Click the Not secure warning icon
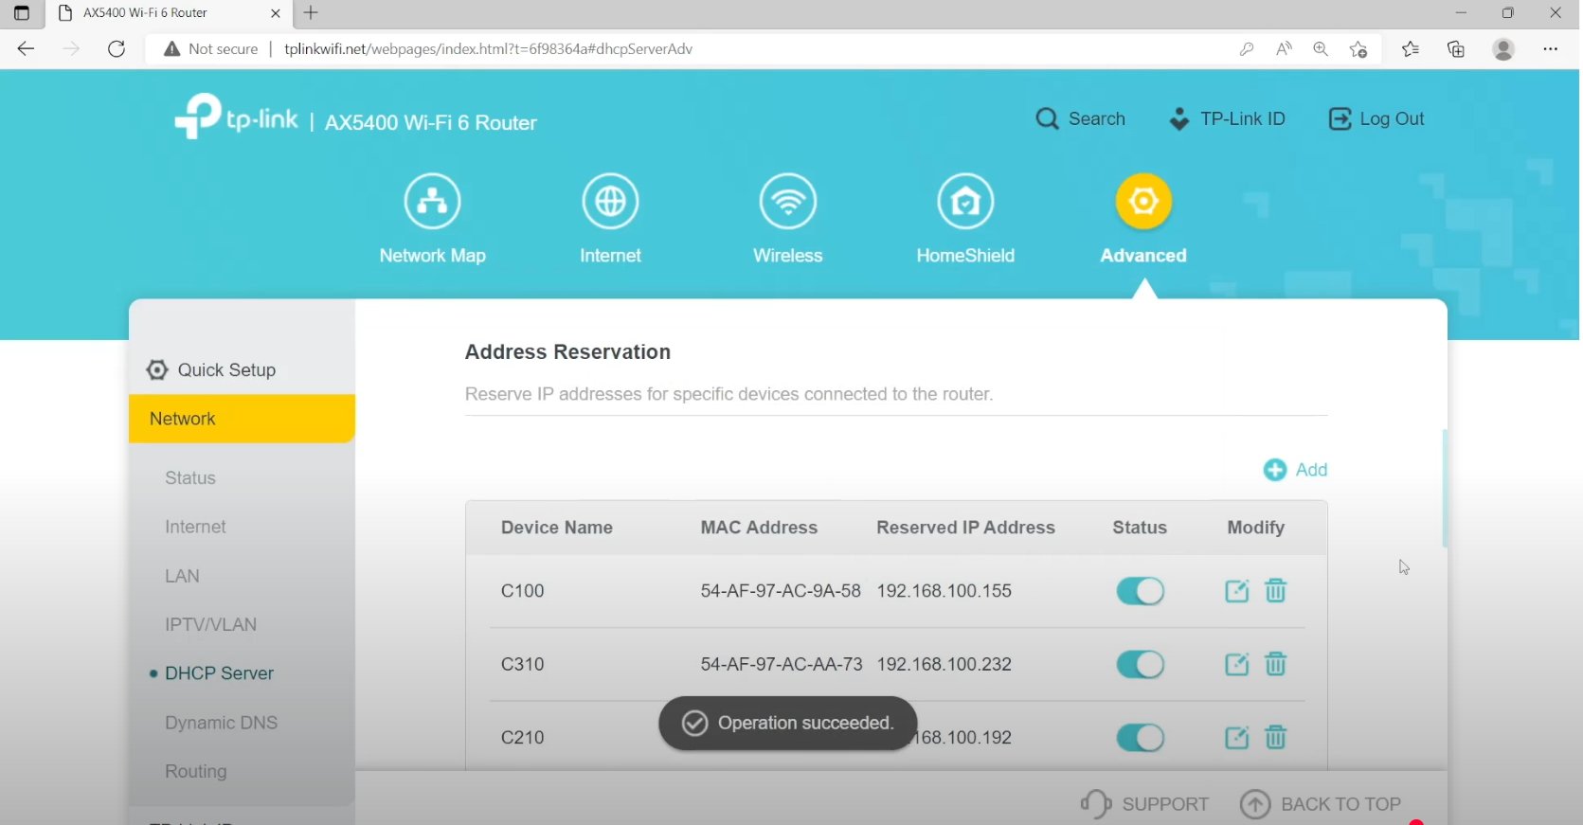The height and width of the screenshot is (825, 1583). tap(171, 49)
